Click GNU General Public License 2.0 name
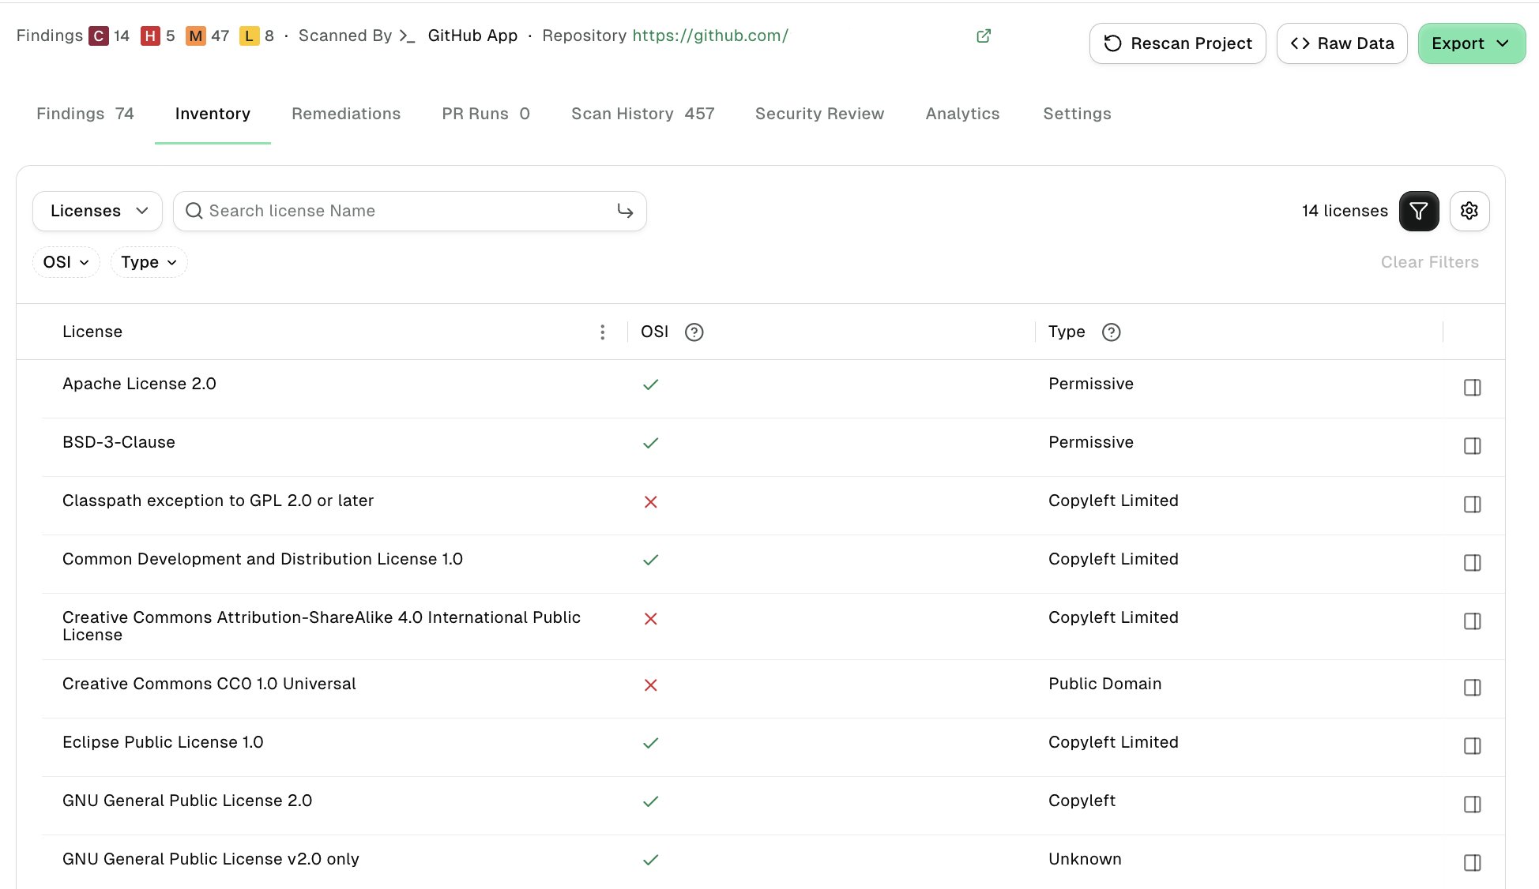1539x889 pixels. click(x=187, y=801)
